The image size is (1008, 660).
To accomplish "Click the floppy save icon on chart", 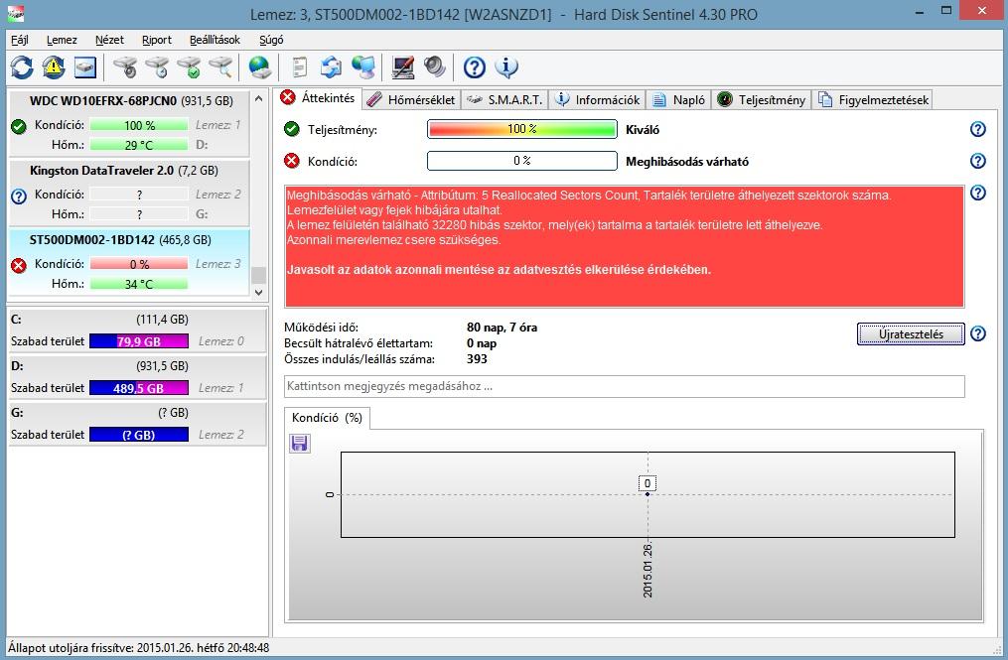I will coord(300,443).
